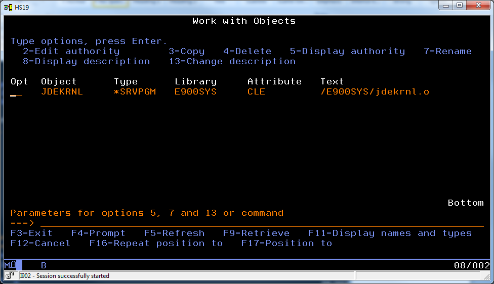Click the /E900SYS/jdekrnl.o text description
Image resolution: width=494 pixels, height=284 pixels.
click(x=375, y=92)
